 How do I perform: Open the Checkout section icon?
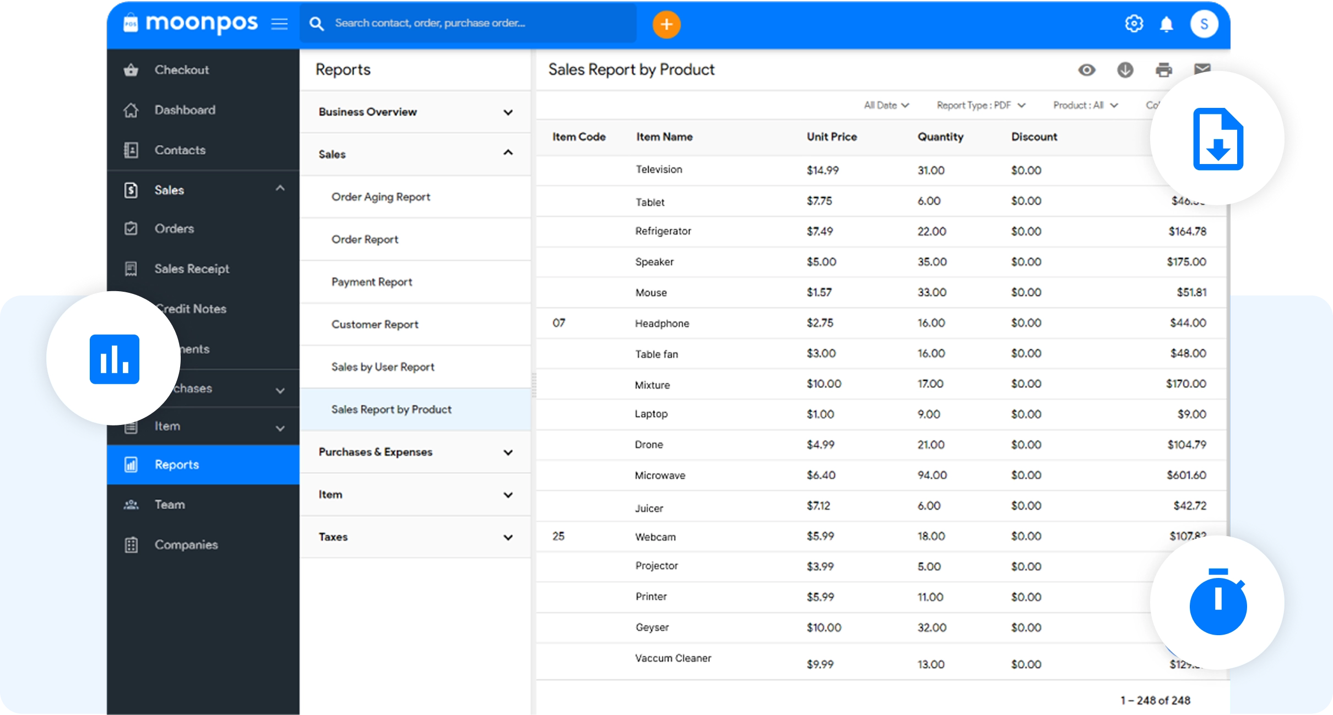point(131,69)
